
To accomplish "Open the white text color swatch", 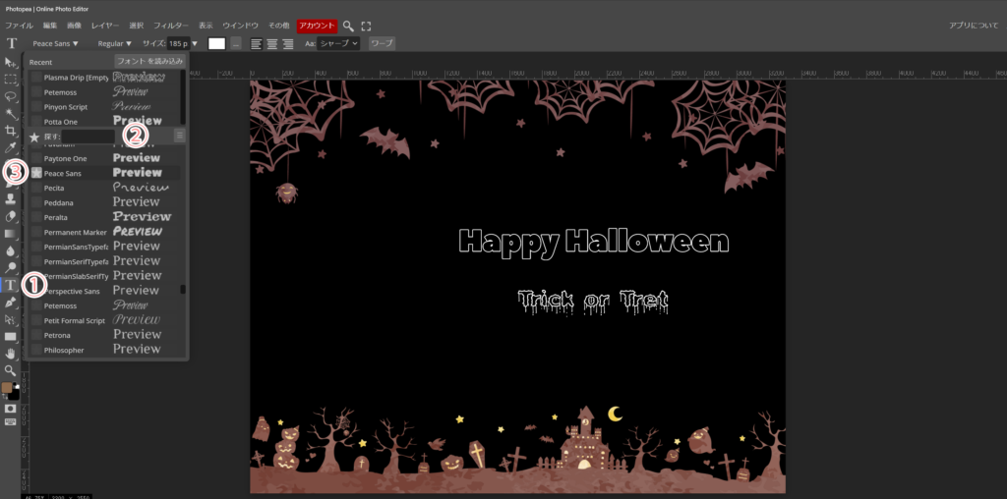I will (216, 43).
